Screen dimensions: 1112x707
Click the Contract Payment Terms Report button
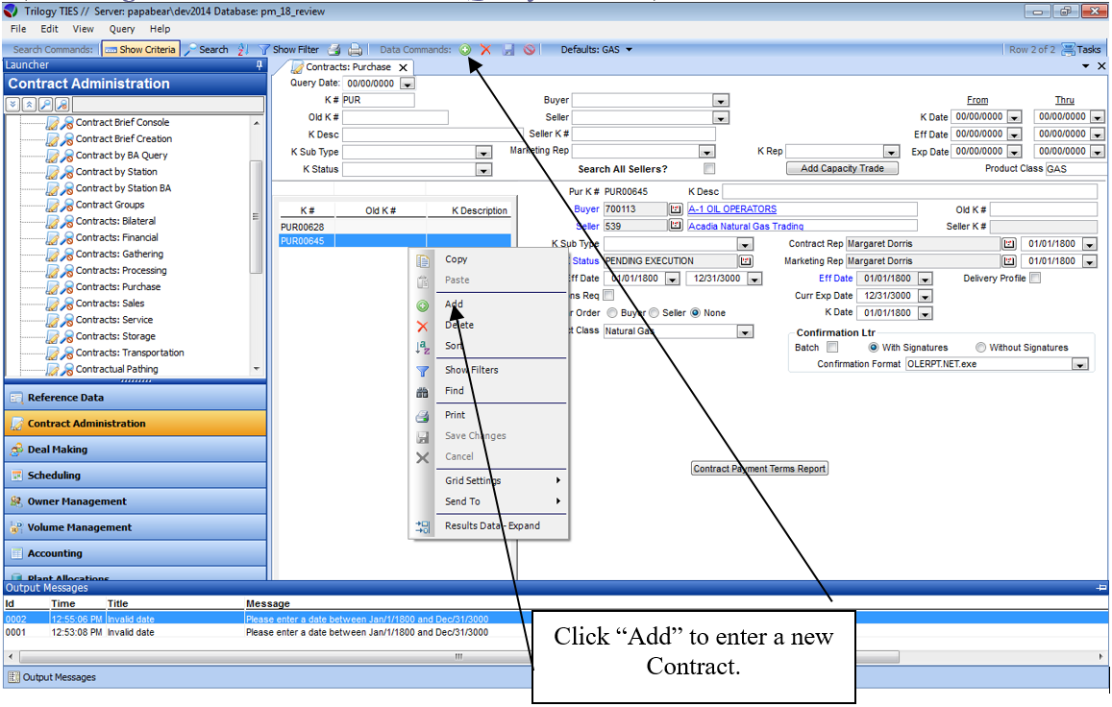tap(759, 469)
